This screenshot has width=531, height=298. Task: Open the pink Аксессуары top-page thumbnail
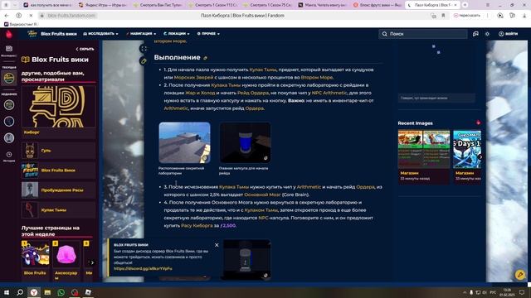66,254
